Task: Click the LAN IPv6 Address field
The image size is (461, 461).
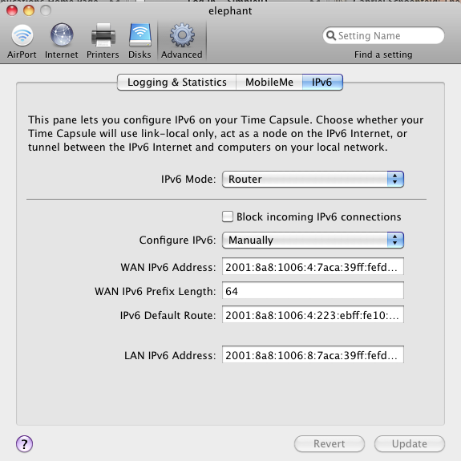Action: pyautogui.click(x=313, y=354)
